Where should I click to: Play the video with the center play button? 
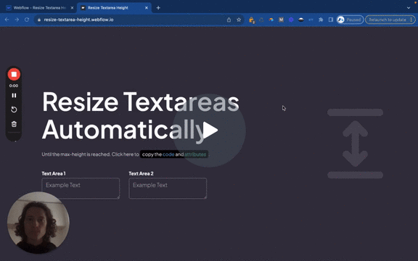click(x=209, y=130)
